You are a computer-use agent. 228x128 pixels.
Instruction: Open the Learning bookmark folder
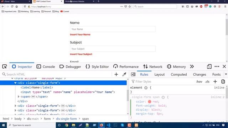click(35, 11)
